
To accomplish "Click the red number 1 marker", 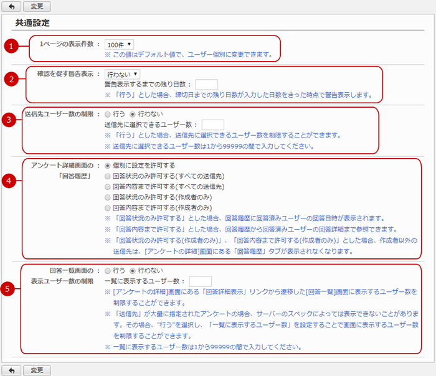I will (9, 45).
